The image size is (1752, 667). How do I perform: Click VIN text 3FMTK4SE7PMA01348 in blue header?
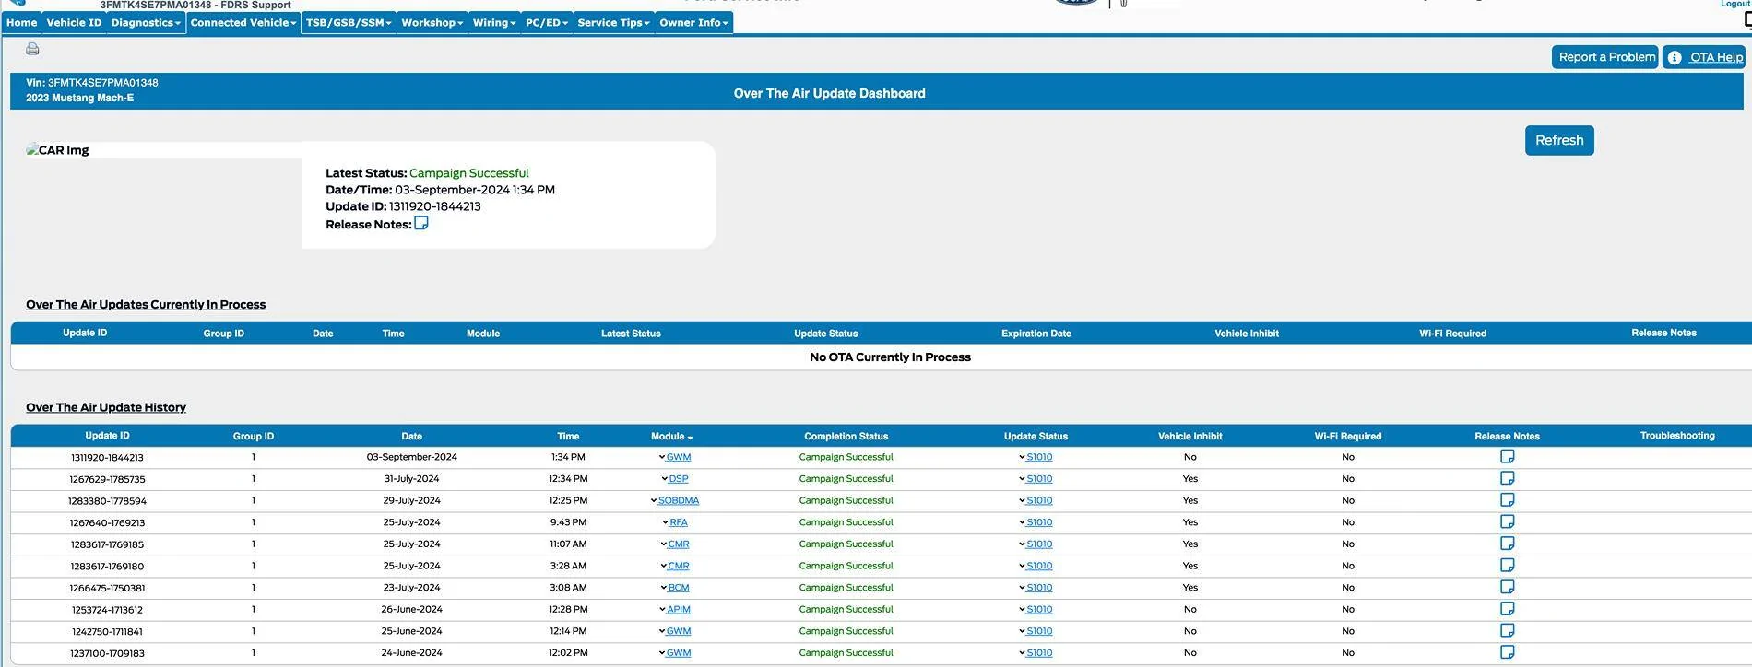pos(102,83)
